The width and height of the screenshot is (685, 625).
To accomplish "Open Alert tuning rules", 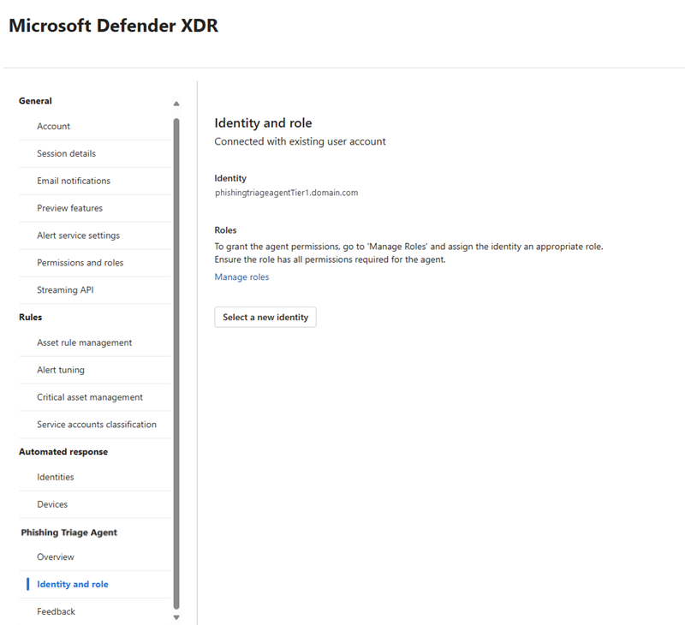I will click(x=61, y=370).
